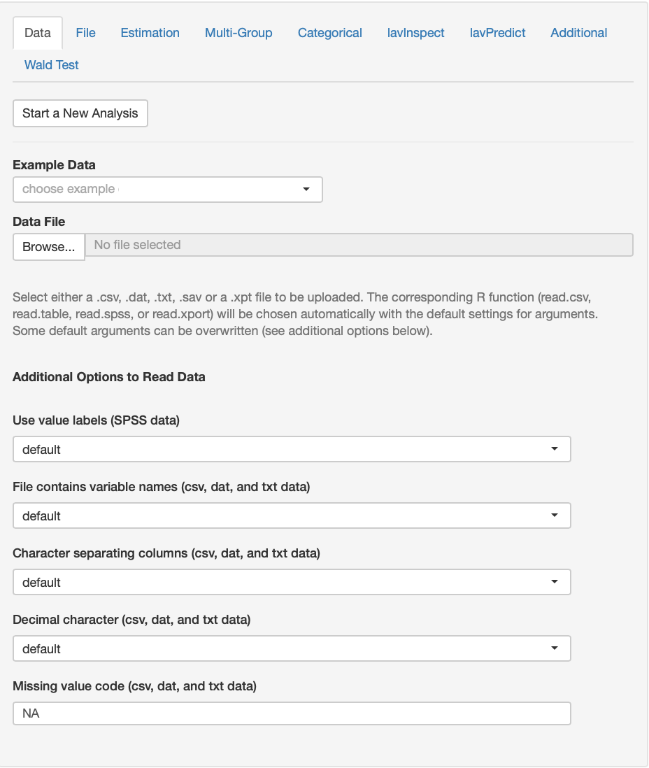The width and height of the screenshot is (649, 768).
Task: Switch to the File tab
Action: pyautogui.click(x=85, y=33)
